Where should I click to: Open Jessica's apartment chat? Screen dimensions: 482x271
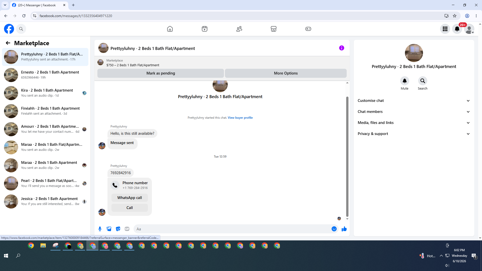45,201
